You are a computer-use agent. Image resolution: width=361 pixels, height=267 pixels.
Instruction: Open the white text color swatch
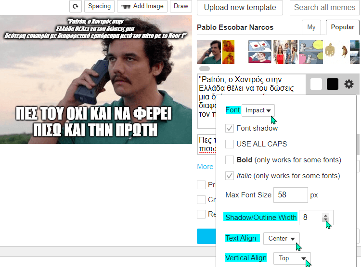316,84
